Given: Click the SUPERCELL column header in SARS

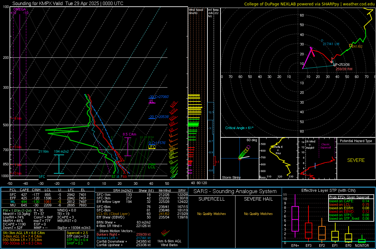Looking at the screenshot, I should coord(212,199).
